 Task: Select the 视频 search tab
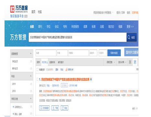tap(120, 27)
